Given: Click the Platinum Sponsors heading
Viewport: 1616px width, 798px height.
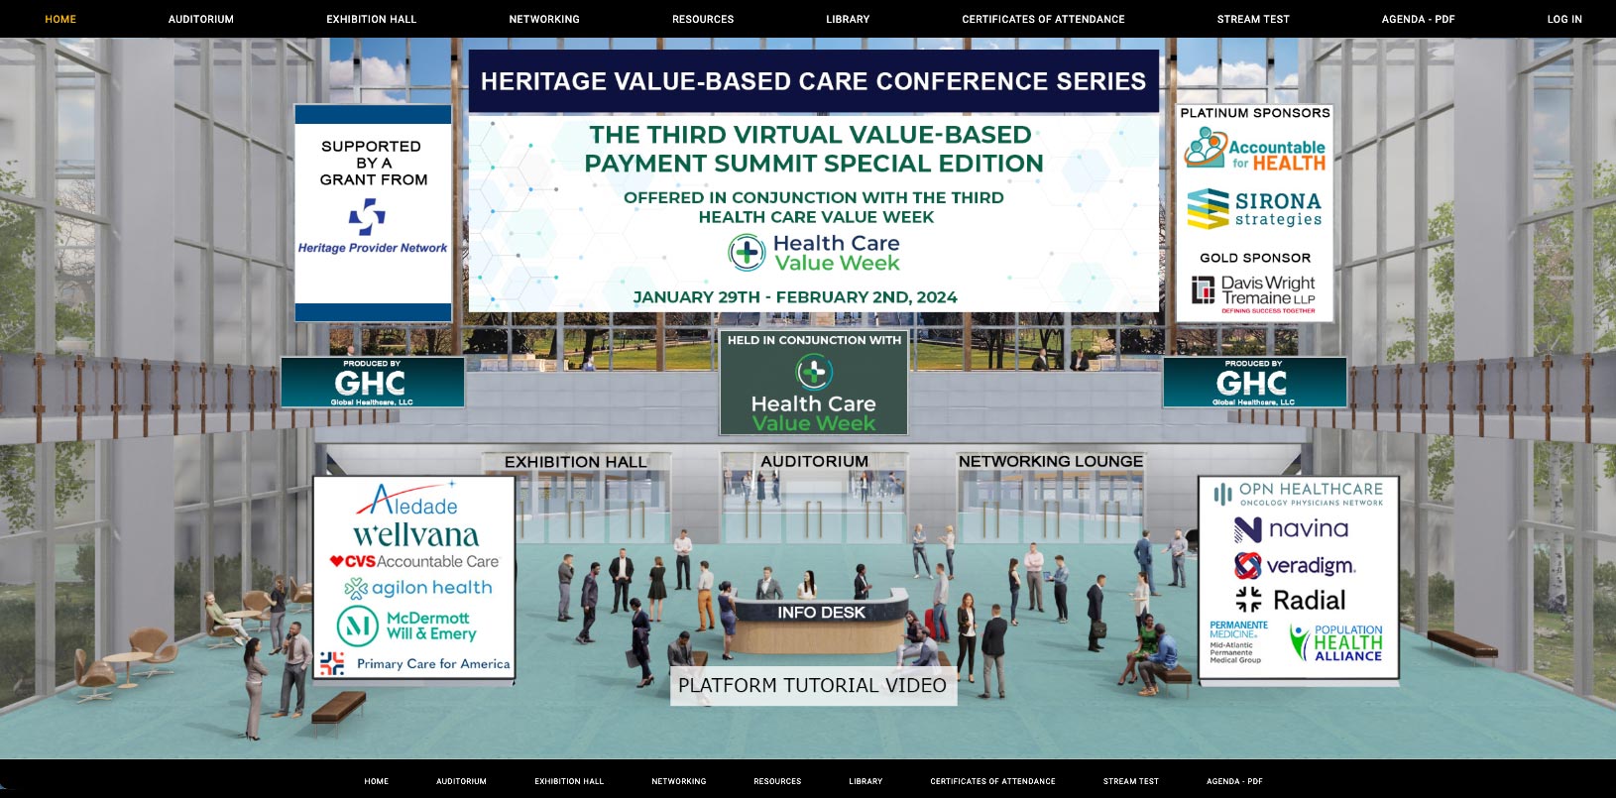Looking at the screenshot, I should coord(1255,113).
